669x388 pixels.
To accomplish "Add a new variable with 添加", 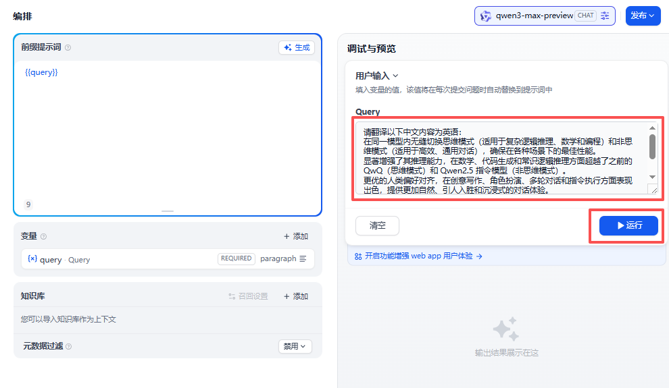I will [296, 236].
